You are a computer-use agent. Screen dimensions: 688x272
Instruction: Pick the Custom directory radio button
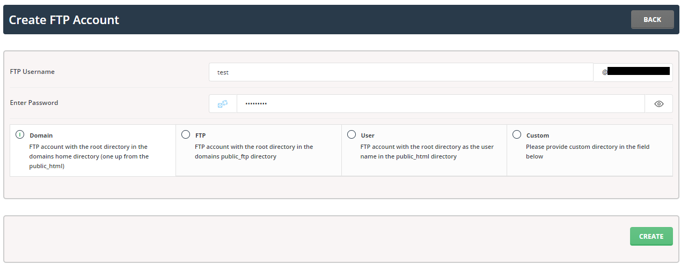pyautogui.click(x=517, y=134)
